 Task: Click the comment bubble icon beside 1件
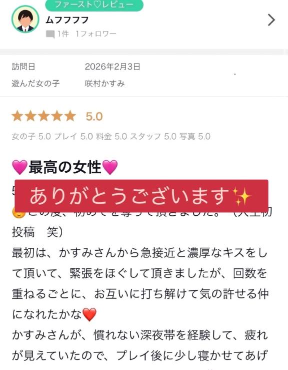click(50, 34)
